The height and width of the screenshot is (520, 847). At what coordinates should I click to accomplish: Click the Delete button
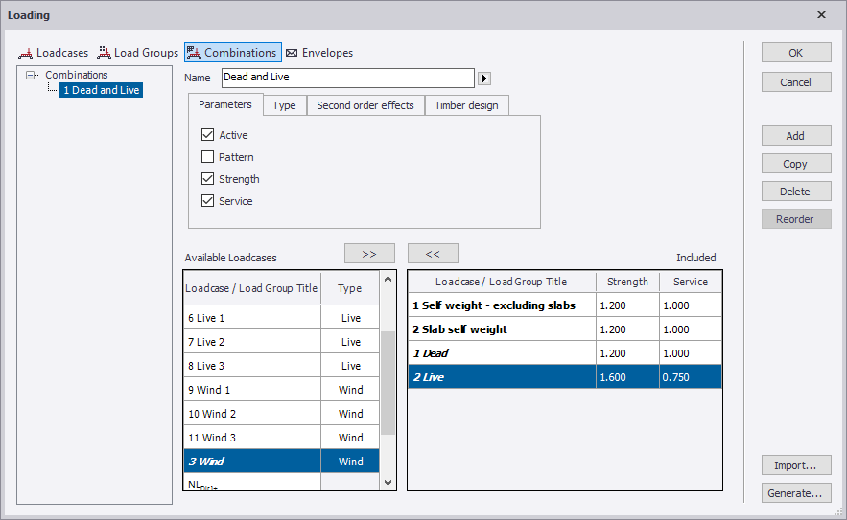tap(796, 192)
